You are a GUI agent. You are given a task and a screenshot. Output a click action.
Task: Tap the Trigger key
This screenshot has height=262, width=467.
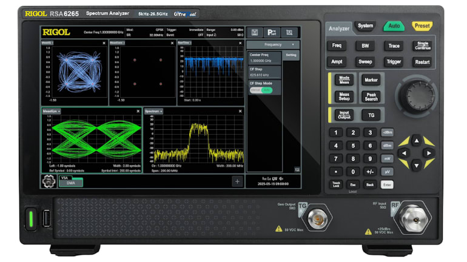(x=394, y=62)
